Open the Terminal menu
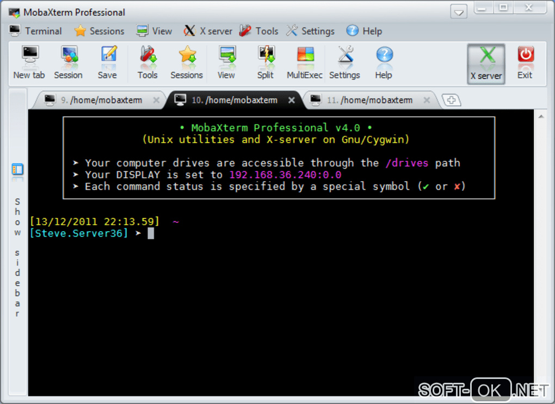The image size is (555, 404). tap(35, 31)
